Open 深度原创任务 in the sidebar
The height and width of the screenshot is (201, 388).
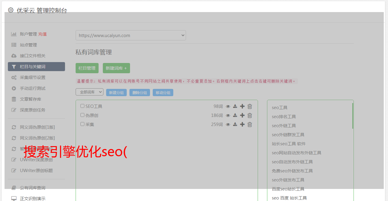coord(33,110)
